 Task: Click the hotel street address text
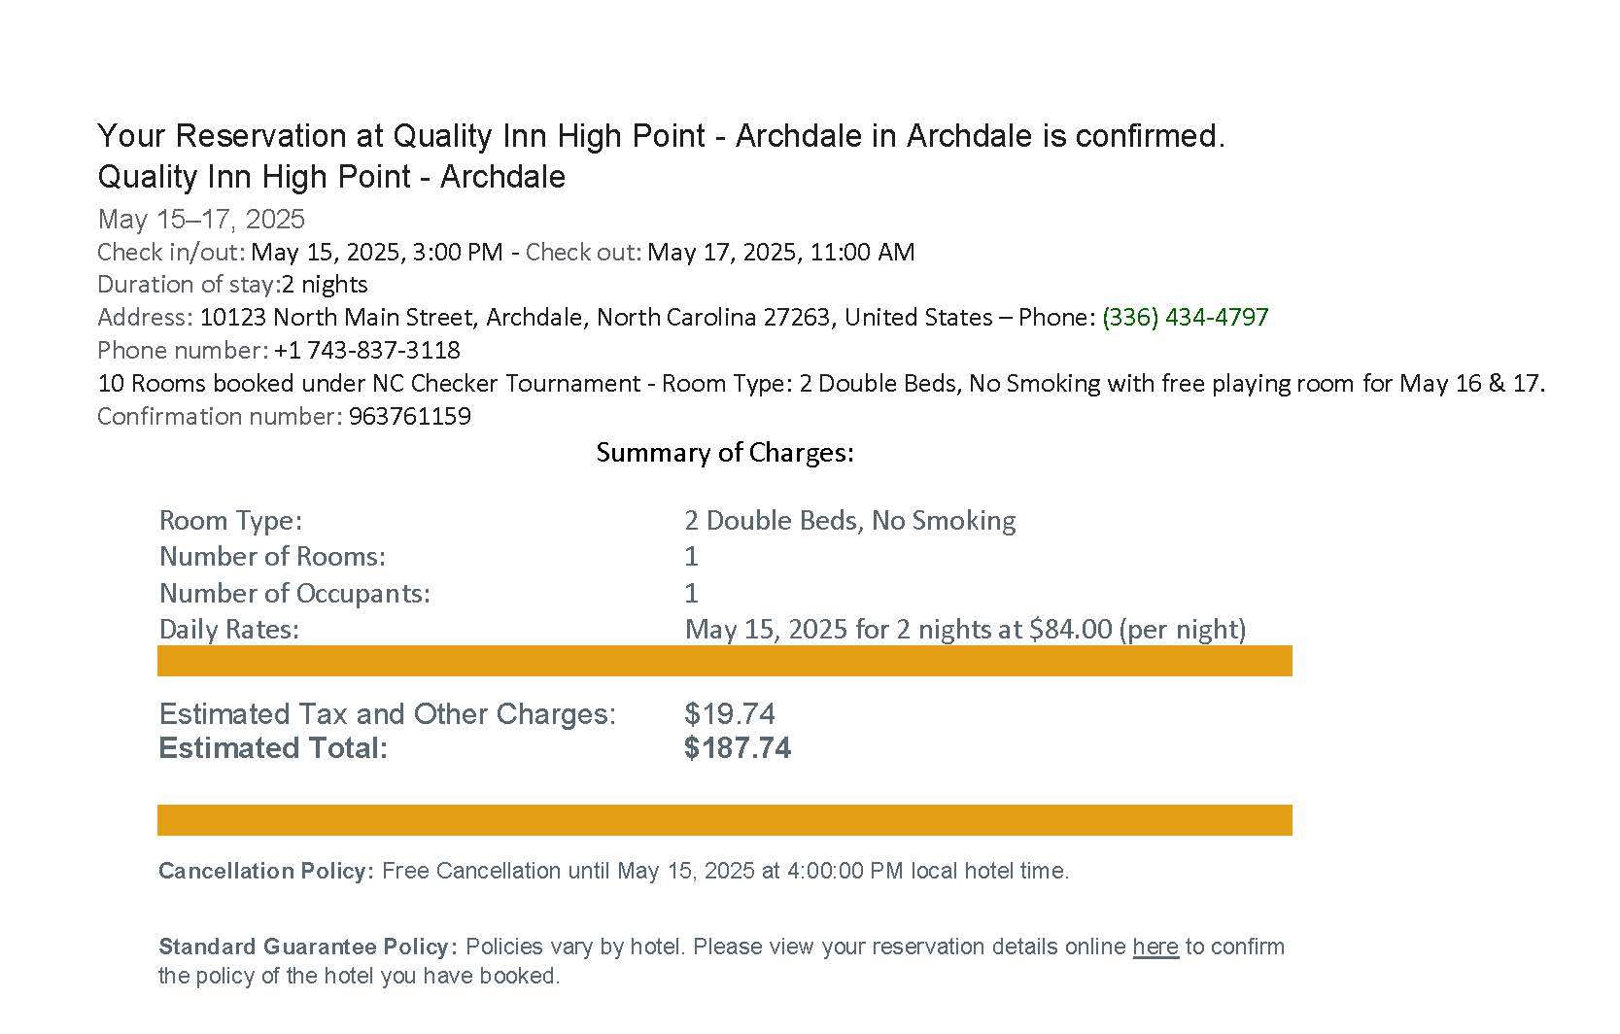pyautogui.click(x=596, y=318)
